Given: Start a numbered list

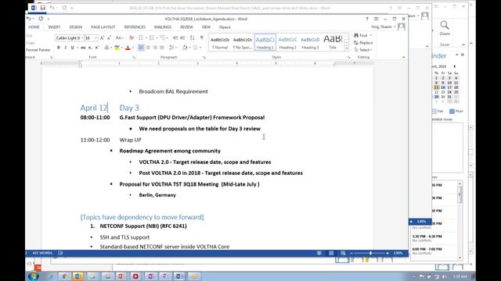Looking at the screenshot, I should 152,38.
